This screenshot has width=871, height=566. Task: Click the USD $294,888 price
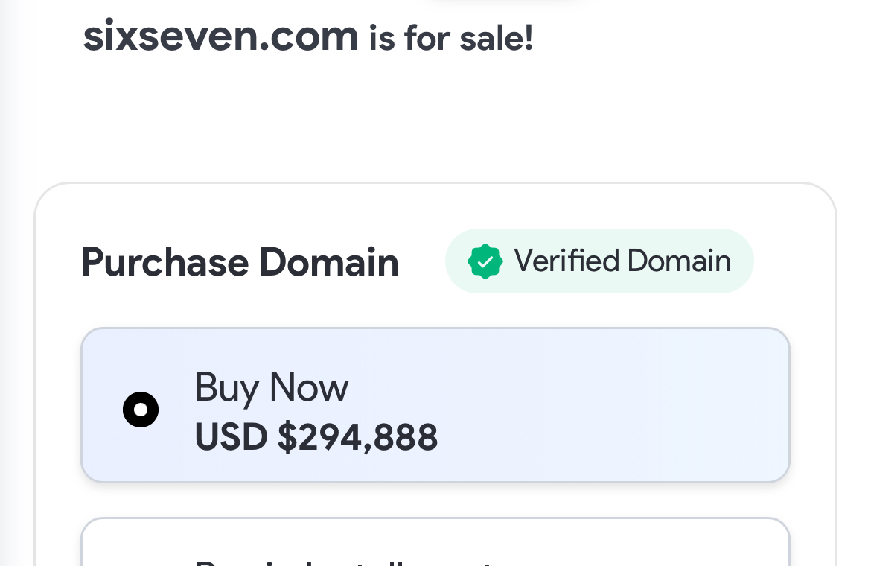click(316, 438)
